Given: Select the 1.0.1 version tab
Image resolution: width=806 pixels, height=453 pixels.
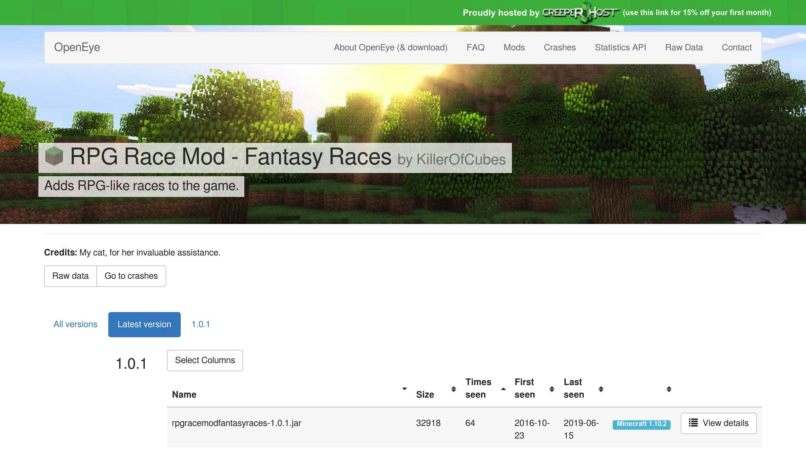Looking at the screenshot, I should pyautogui.click(x=200, y=324).
